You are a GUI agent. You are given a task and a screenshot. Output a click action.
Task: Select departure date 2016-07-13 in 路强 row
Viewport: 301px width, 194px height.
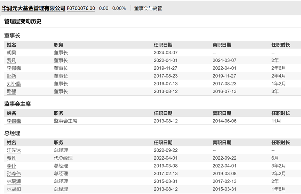[x=224, y=91]
